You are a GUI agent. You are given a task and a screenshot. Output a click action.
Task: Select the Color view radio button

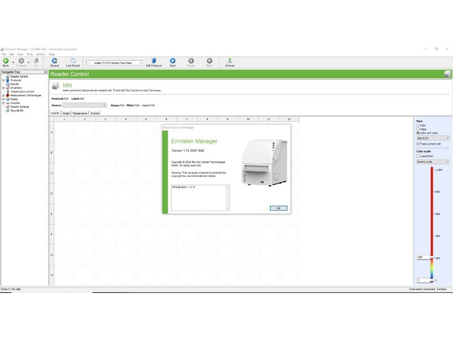(x=418, y=125)
